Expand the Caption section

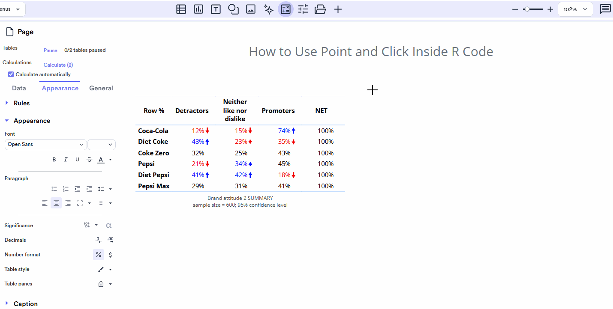click(6, 303)
